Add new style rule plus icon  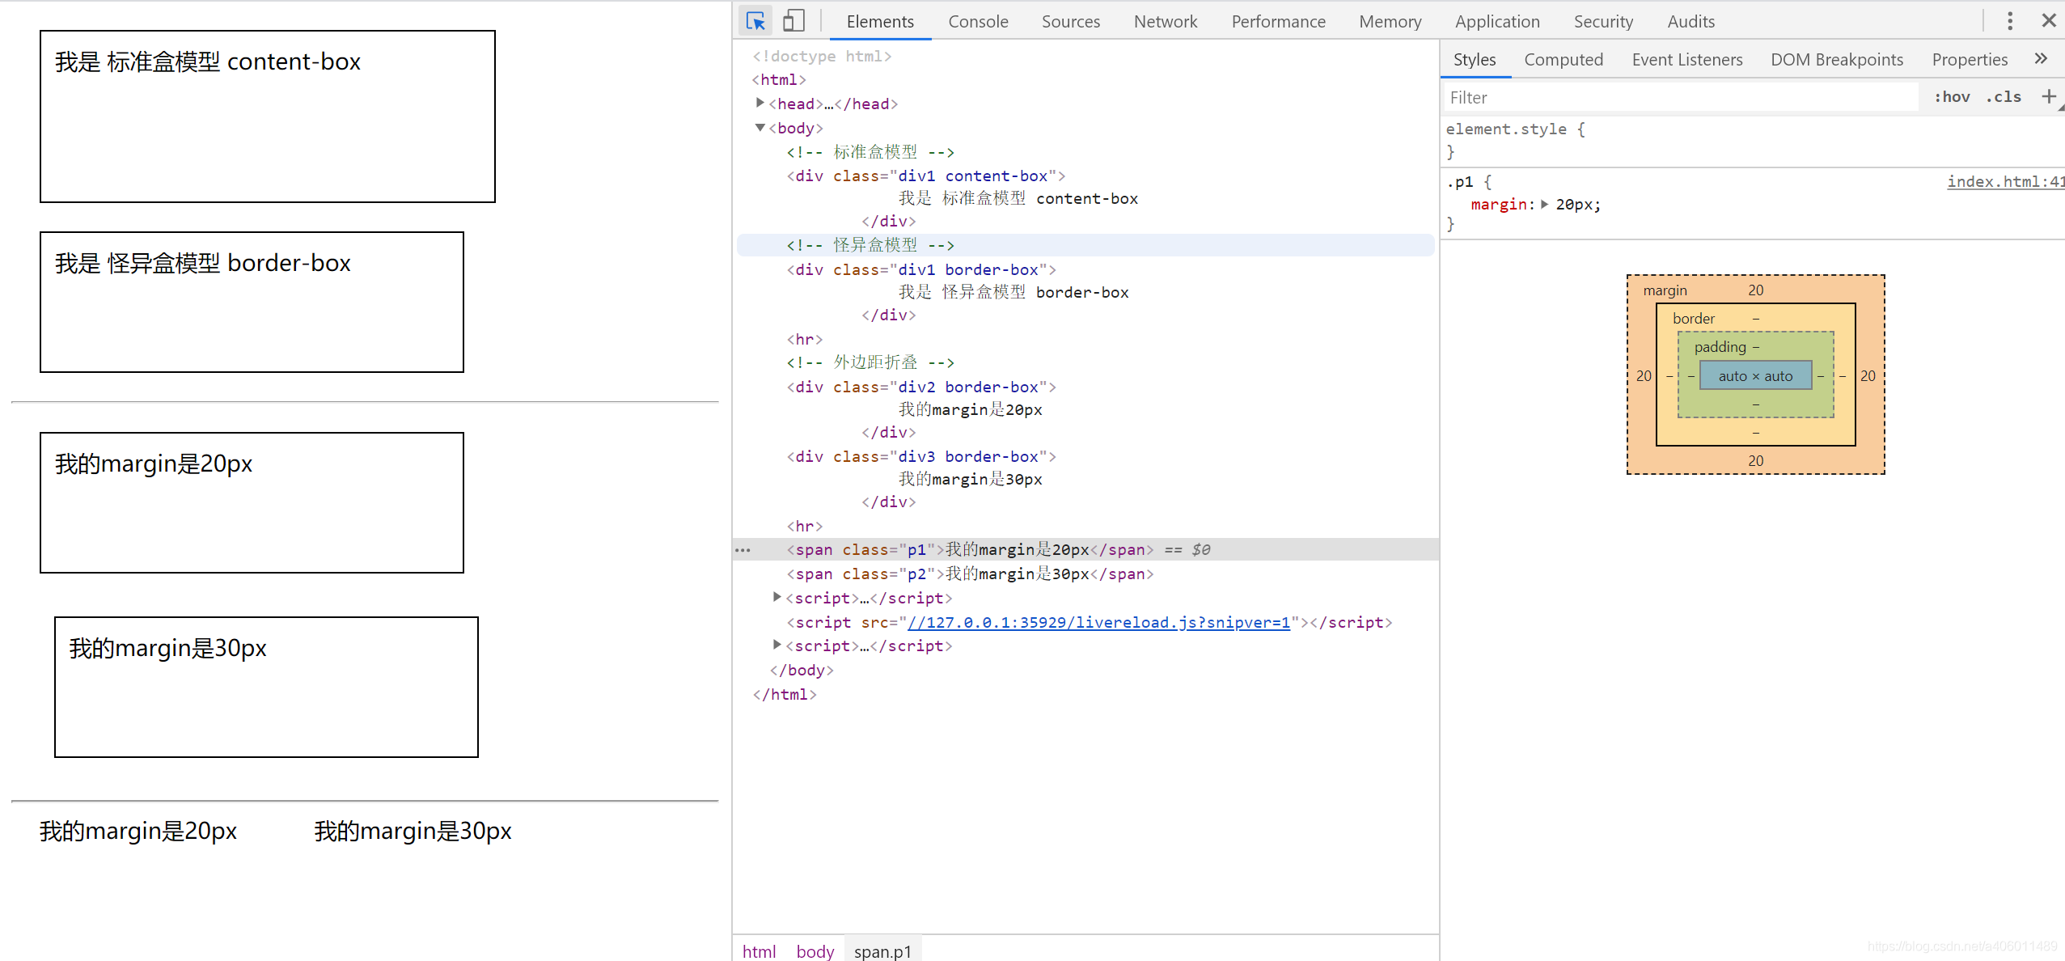point(2049,97)
